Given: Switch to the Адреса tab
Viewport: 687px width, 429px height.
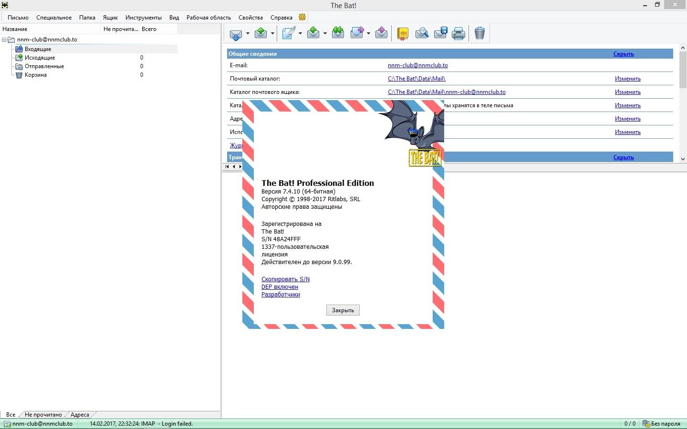Looking at the screenshot, I should pos(80,415).
